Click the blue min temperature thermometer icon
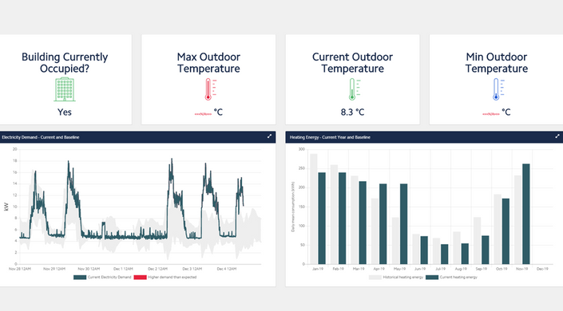The width and height of the screenshot is (563, 311). tap(498, 89)
